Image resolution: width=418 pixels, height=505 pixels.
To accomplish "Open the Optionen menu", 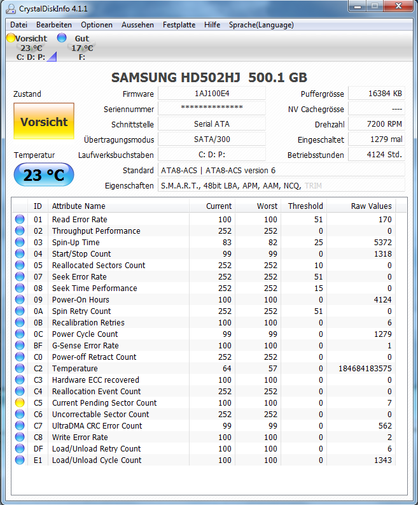I will [x=97, y=25].
